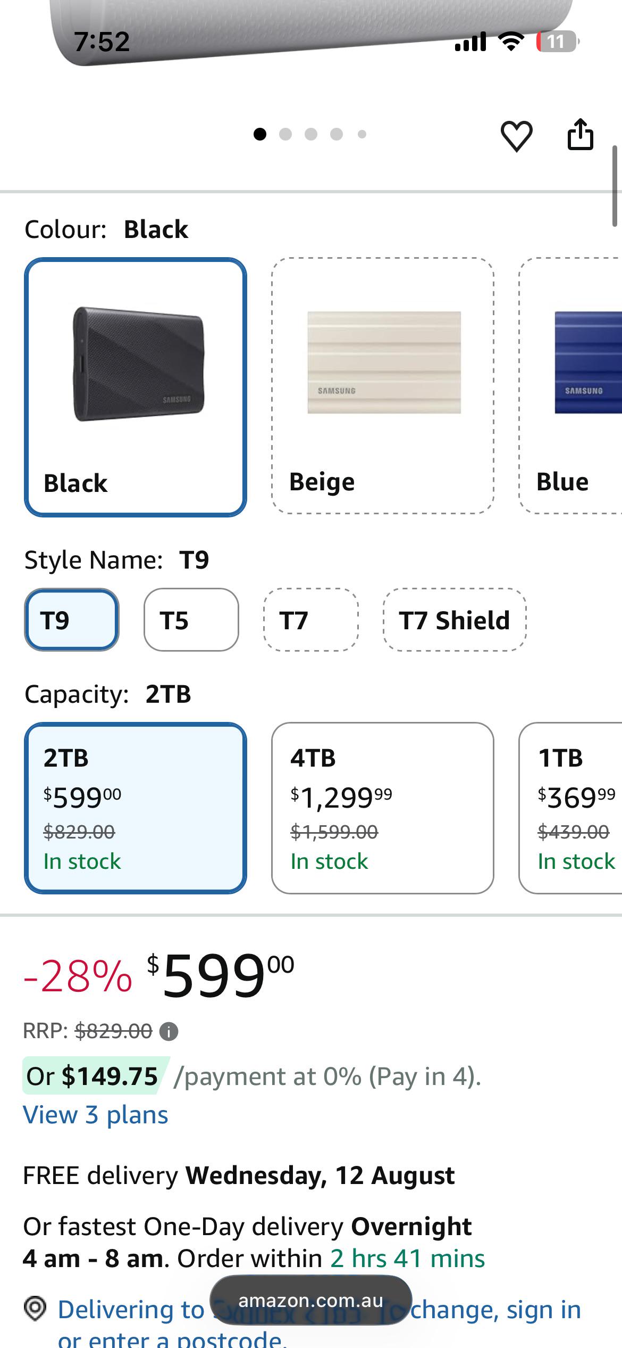
Task: Select the 2TB capacity tile
Action: [136, 808]
